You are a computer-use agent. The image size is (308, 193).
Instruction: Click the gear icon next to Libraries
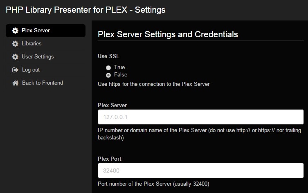[15, 44]
